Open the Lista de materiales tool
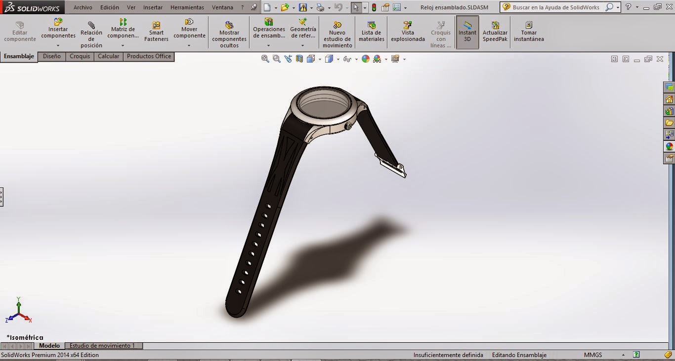This screenshot has height=361, width=675. pos(372,32)
